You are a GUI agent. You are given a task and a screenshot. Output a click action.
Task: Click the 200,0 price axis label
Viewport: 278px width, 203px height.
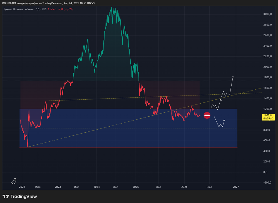(267, 162)
